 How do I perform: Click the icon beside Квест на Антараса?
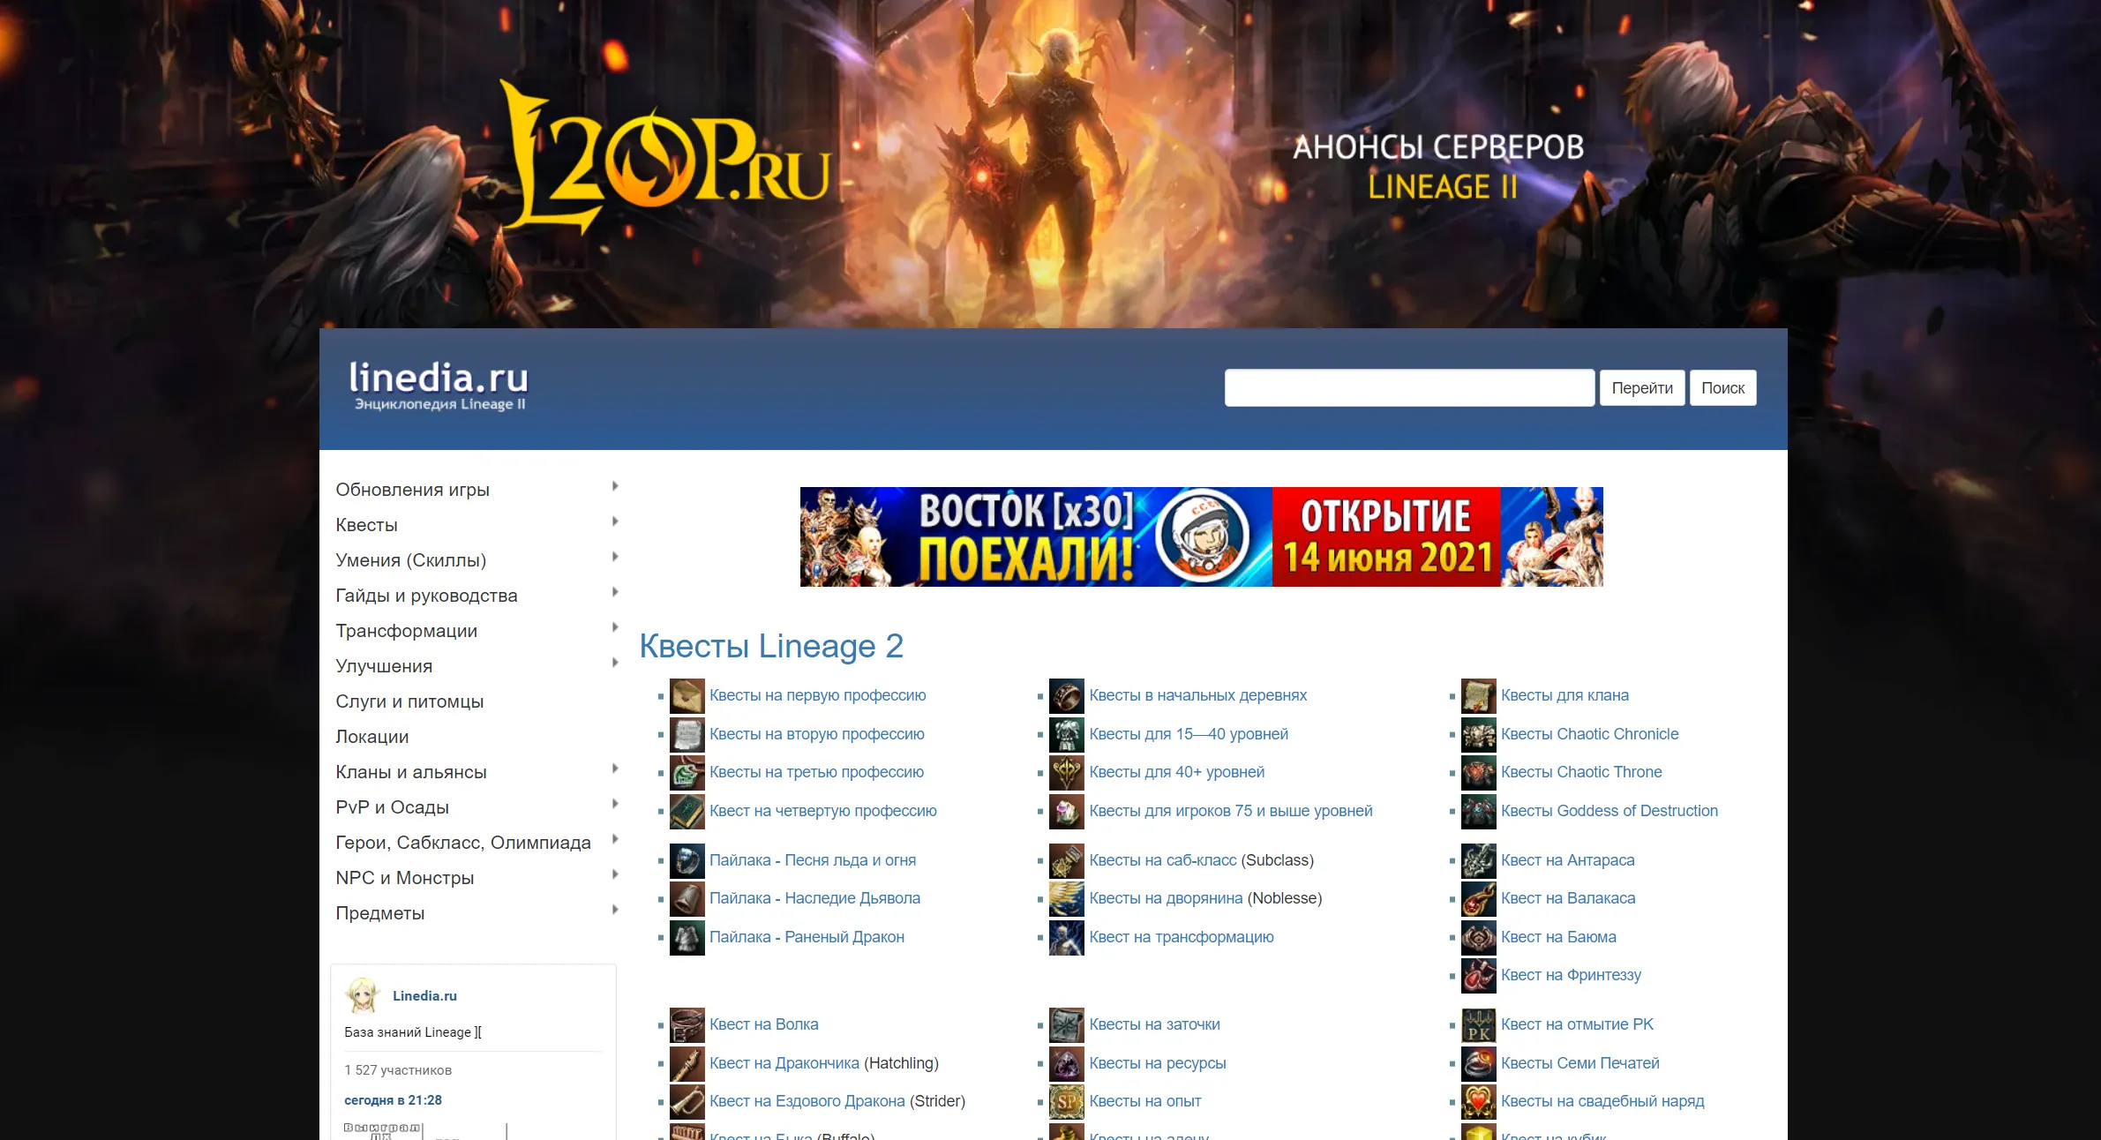coord(1478,860)
